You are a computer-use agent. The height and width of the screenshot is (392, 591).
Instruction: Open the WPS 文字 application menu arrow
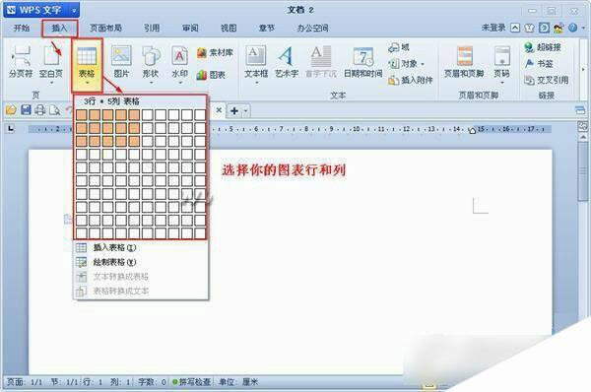click(74, 11)
